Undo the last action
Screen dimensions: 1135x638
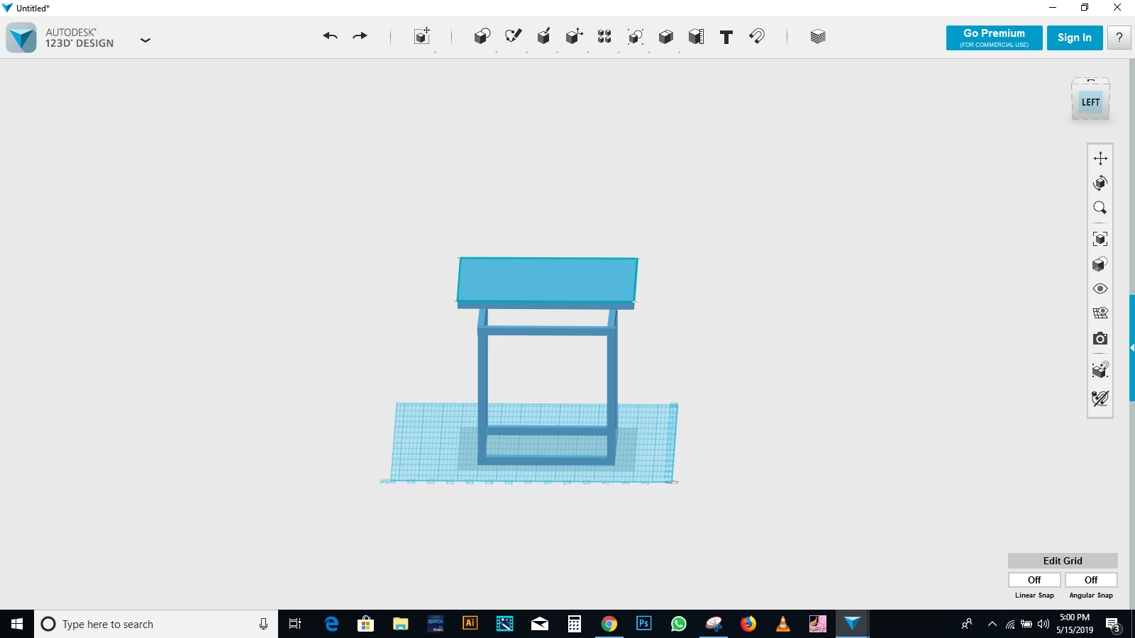pos(330,36)
